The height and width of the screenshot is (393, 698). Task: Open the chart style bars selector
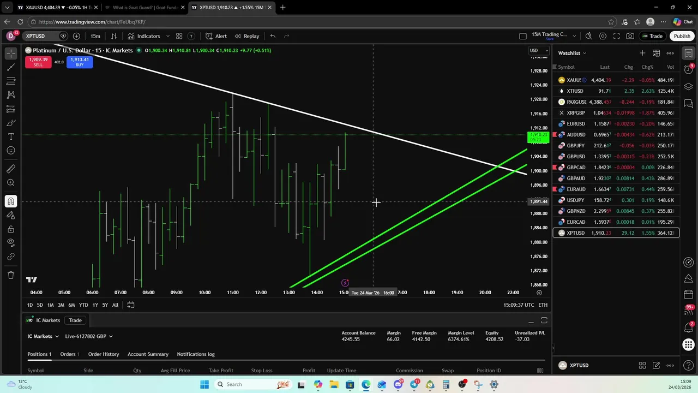pos(114,36)
